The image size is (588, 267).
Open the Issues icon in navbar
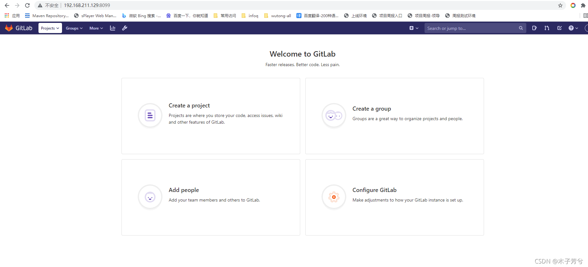pyautogui.click(x=534, y=28)
